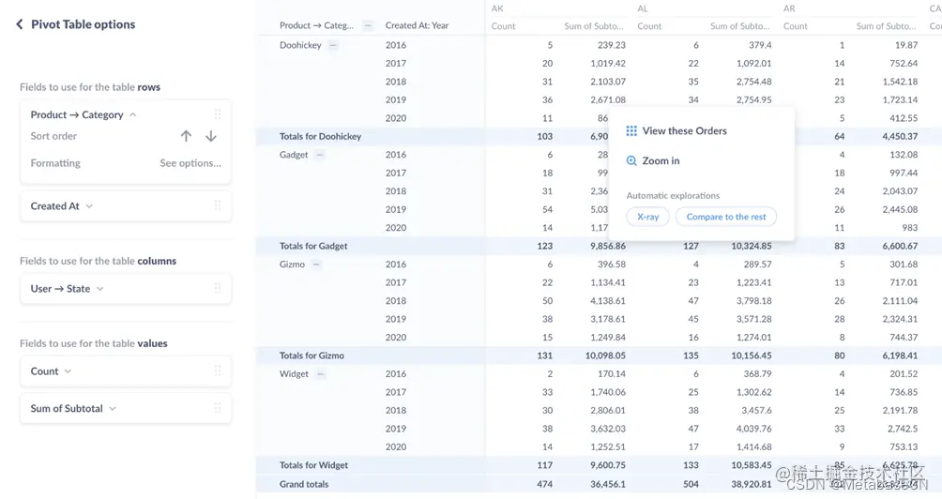Open See options for Formatting

click(x=190, y=163)
